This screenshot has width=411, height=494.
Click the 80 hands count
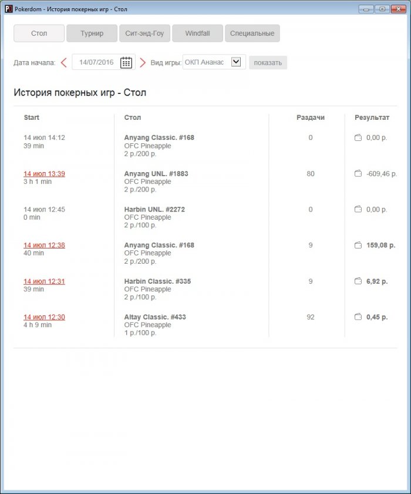click(311, 174)
